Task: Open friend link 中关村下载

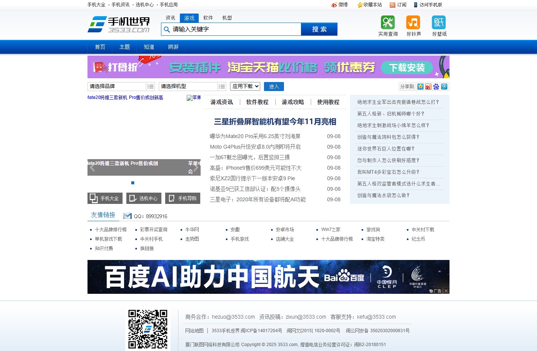Action: click(423, 229)
